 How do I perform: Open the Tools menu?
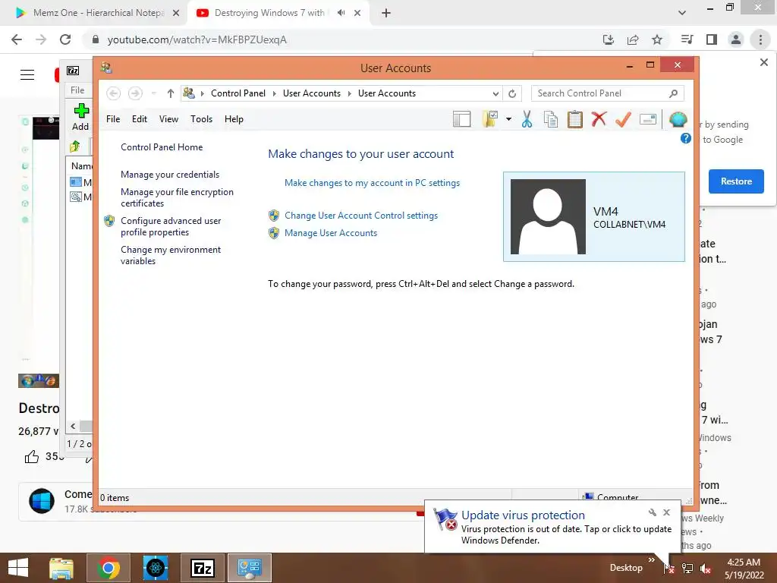point(201,119)
